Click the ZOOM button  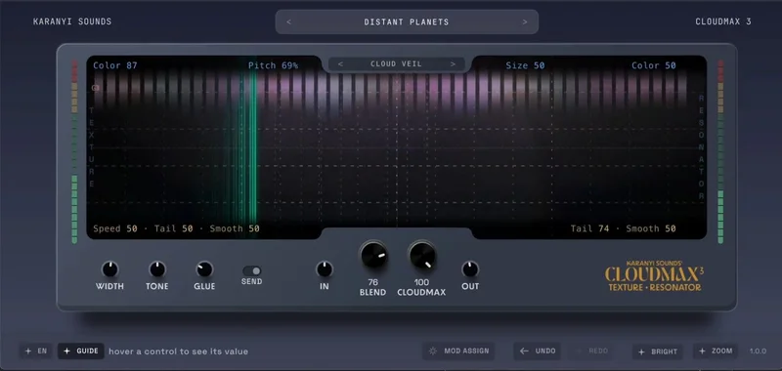pyautogui.click(x=716, y=351)
